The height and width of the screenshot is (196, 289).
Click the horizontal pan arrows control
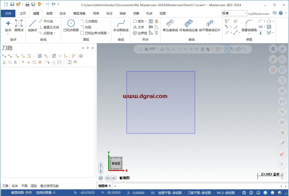point(111,178)
